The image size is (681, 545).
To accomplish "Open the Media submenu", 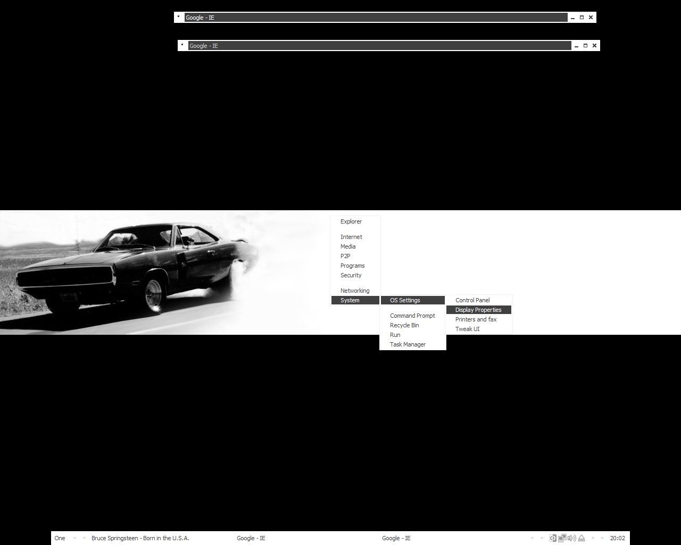I will pyautogui.click(x=355, y=246).
